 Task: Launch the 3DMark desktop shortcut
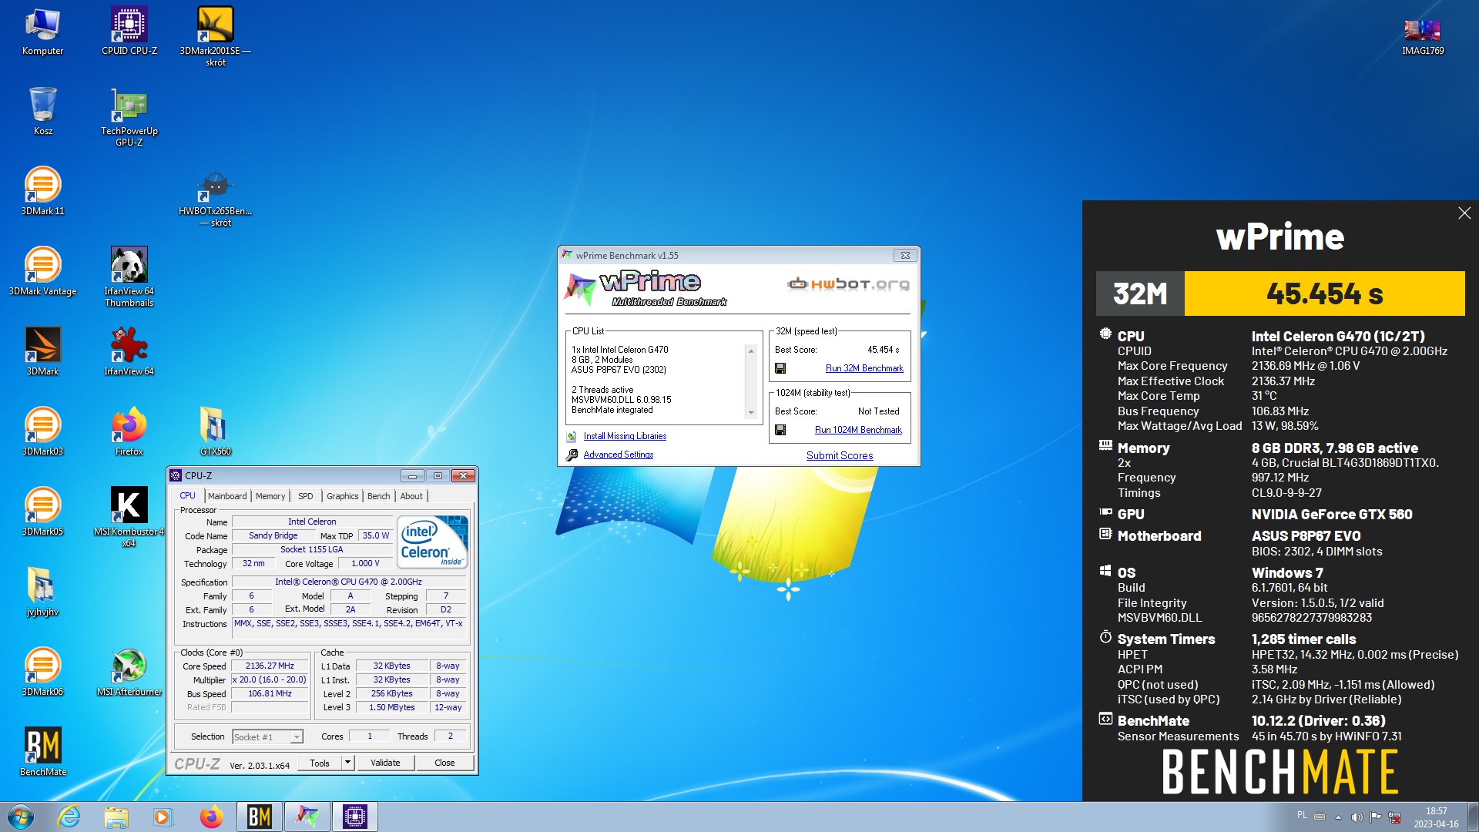[42, 352]
